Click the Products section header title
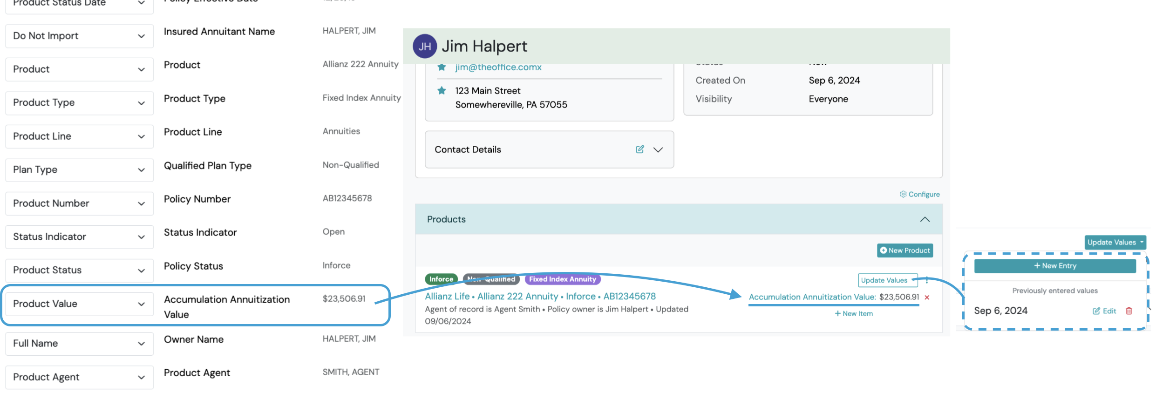The height and width of the screenshot is (406, 1156). [446, 219]
